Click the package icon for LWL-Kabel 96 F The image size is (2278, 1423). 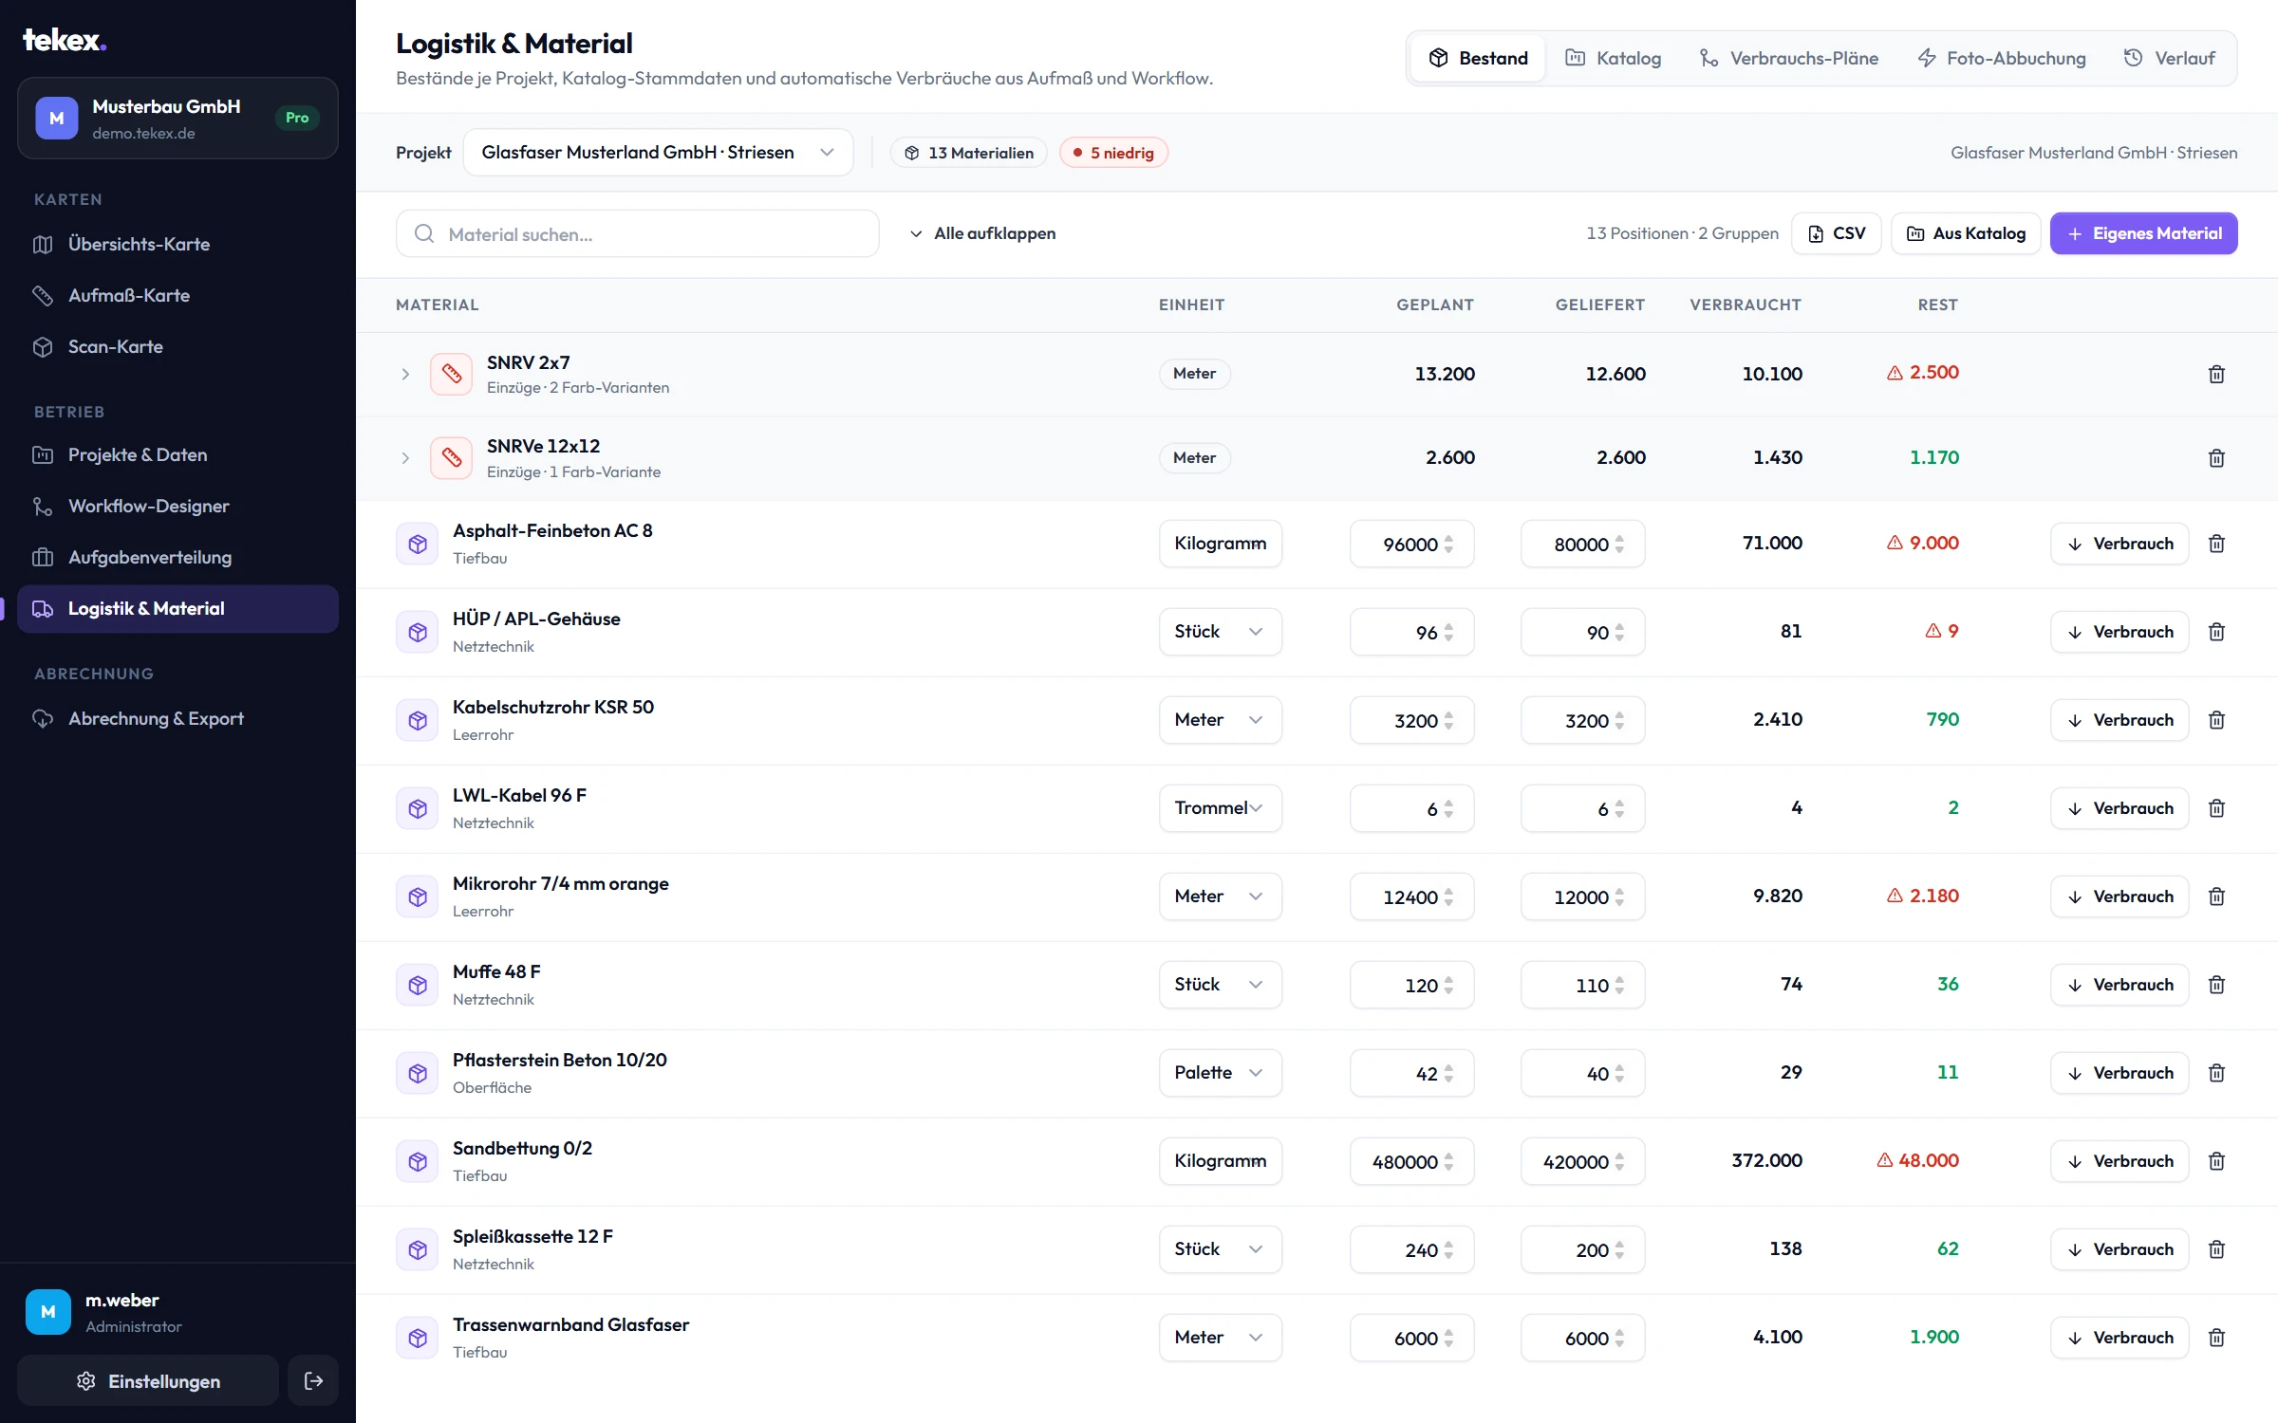[x=417, y=808]
